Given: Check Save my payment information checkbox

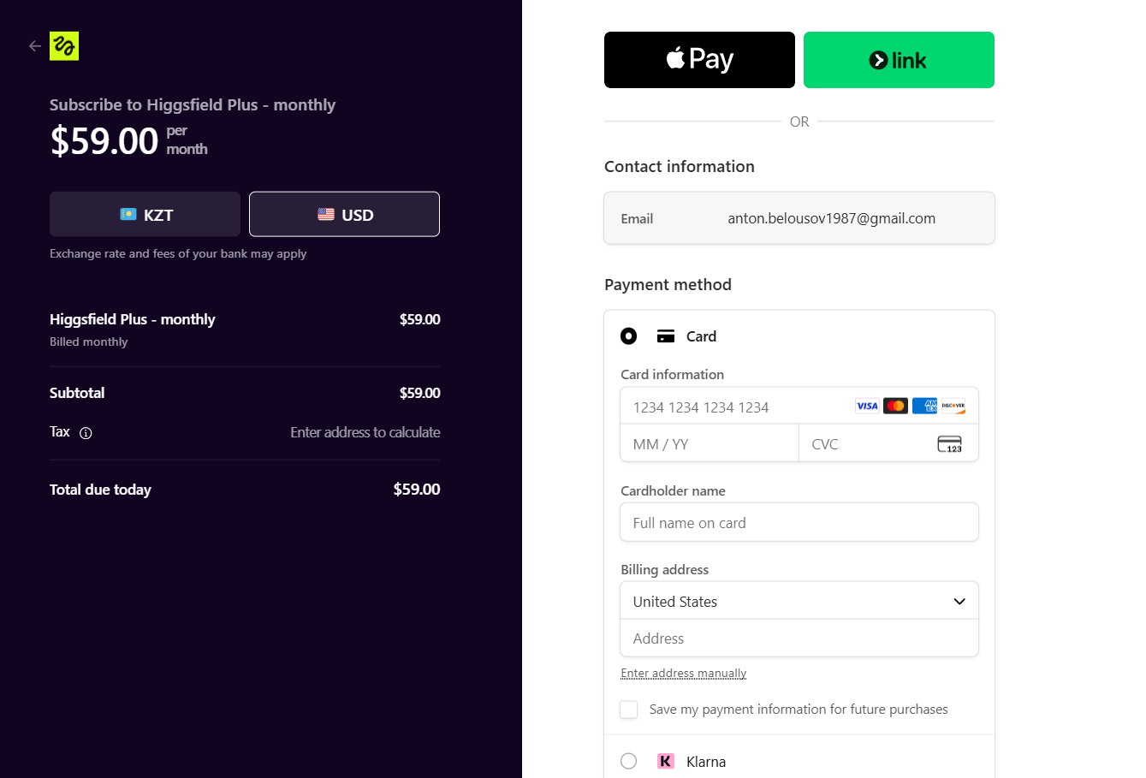Looking at the screenshot, I should pyautogui.click(x=629, y=710).
